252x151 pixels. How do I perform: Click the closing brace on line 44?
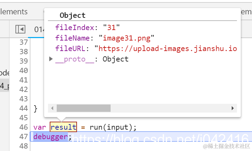35,109
